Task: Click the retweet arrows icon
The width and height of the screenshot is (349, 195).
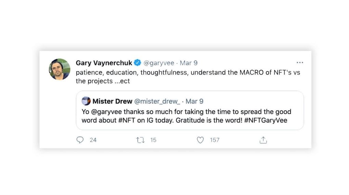Action: coord(140,140)
